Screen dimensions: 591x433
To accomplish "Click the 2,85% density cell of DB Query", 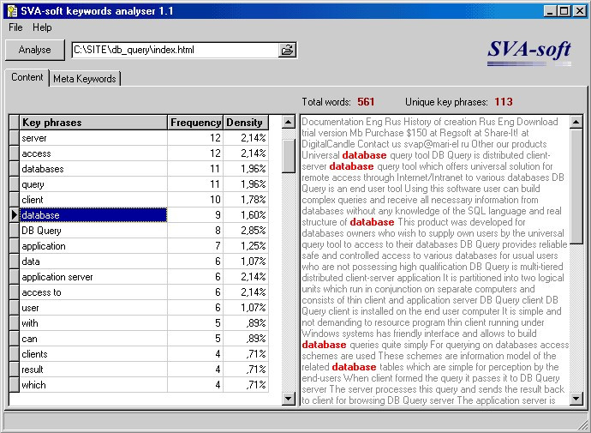I will coord(246,231).
